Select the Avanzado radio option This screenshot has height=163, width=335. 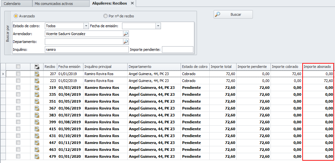[16, 16]
